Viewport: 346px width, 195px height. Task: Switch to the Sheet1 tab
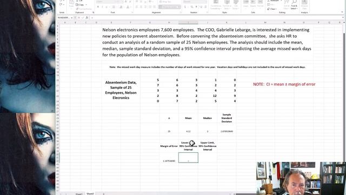point(79,194)
